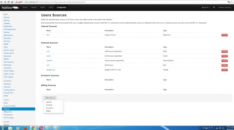234x130 pixels.
Task: Open Roles under Users
Action: [6, 103]
